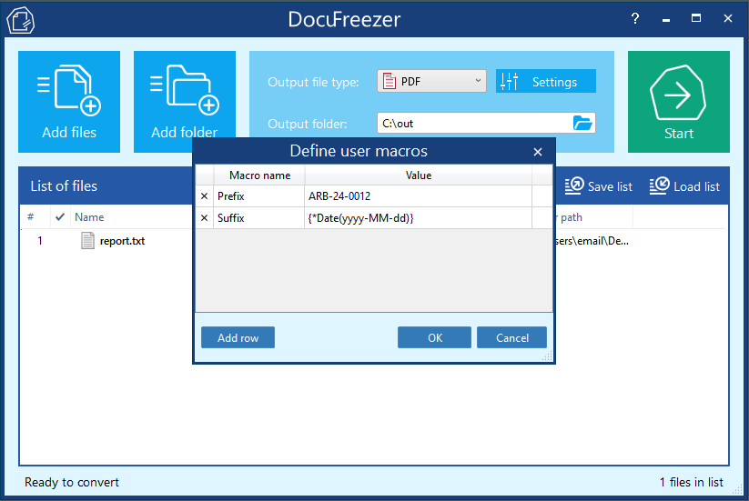Click the report.txt file icon
Image resolution: width=749 pixels, height=501 pixels.
pos(87,240)
